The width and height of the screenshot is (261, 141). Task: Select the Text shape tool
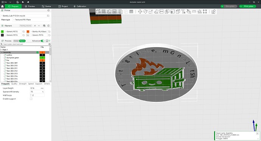coord(183,11)
